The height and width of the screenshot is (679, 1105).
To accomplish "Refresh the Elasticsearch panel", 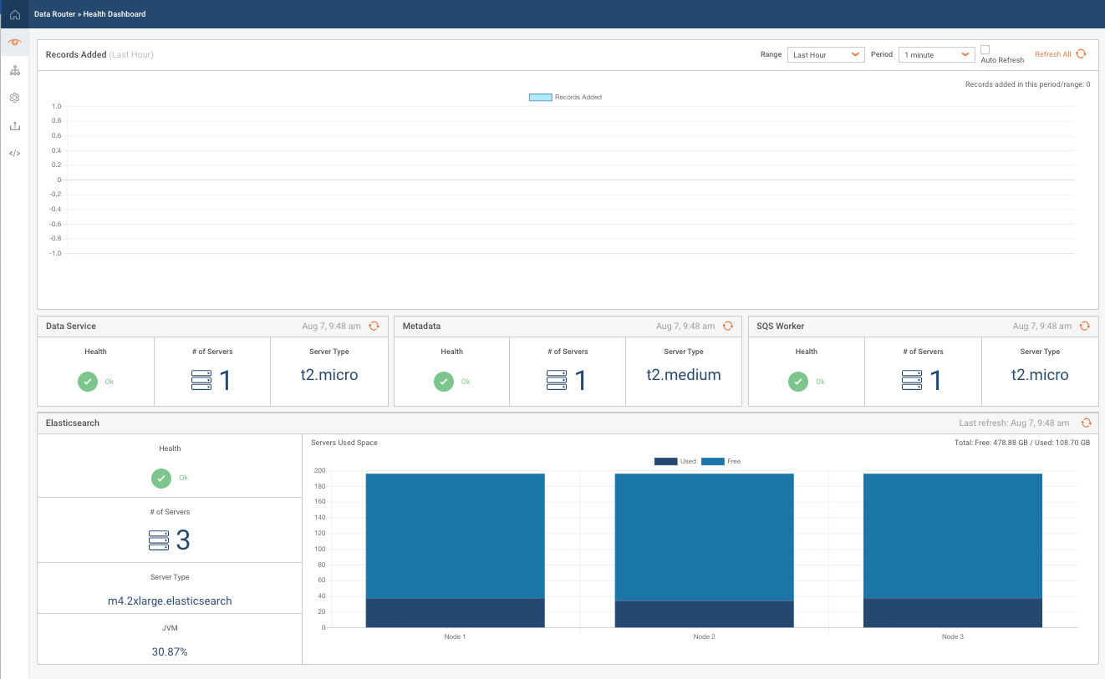I will 1086,423.
